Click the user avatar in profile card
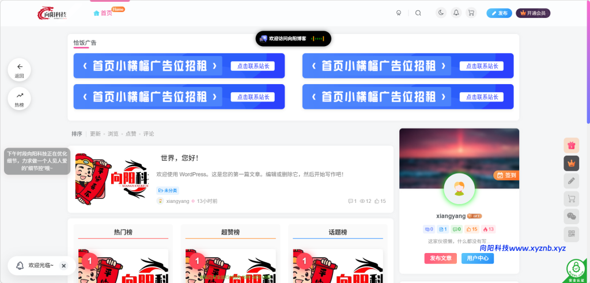Viewport: 590px width, 283px height. [459, 188]
